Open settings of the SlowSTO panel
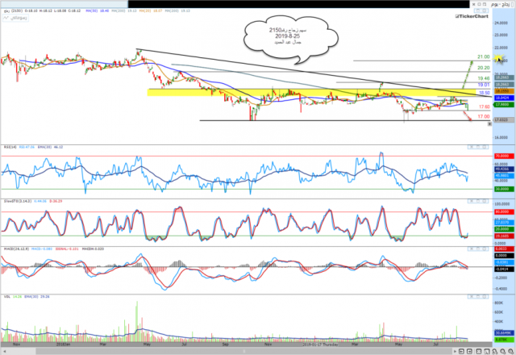Image resolution: width=516 pixels, height=355 pixels. pyautogui.click(x=485, y=201)
